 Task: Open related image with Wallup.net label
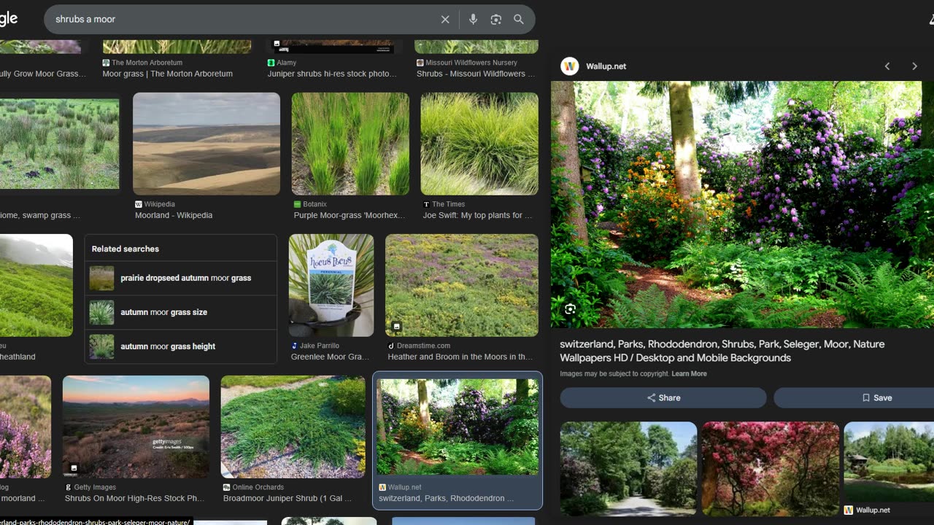889,463
